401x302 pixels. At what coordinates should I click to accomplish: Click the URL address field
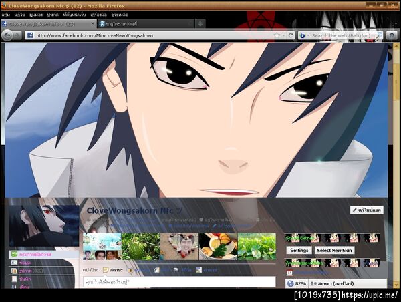pyautogui.click(x=154, y=35)
